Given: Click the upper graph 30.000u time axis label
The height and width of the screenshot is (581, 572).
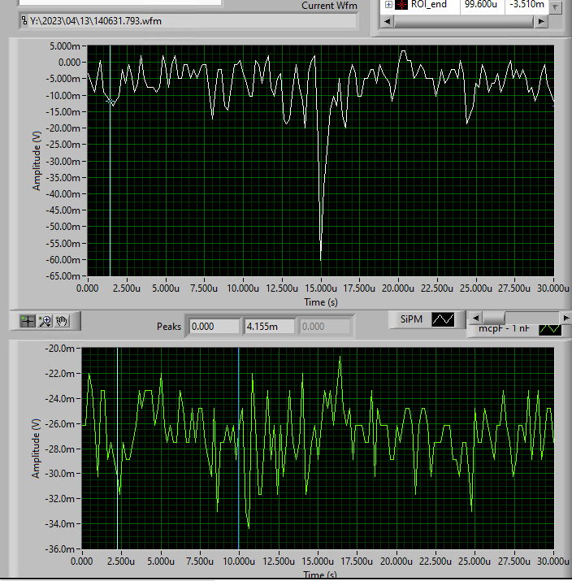Looking at the screenshot, I should [x=553, y=288].
